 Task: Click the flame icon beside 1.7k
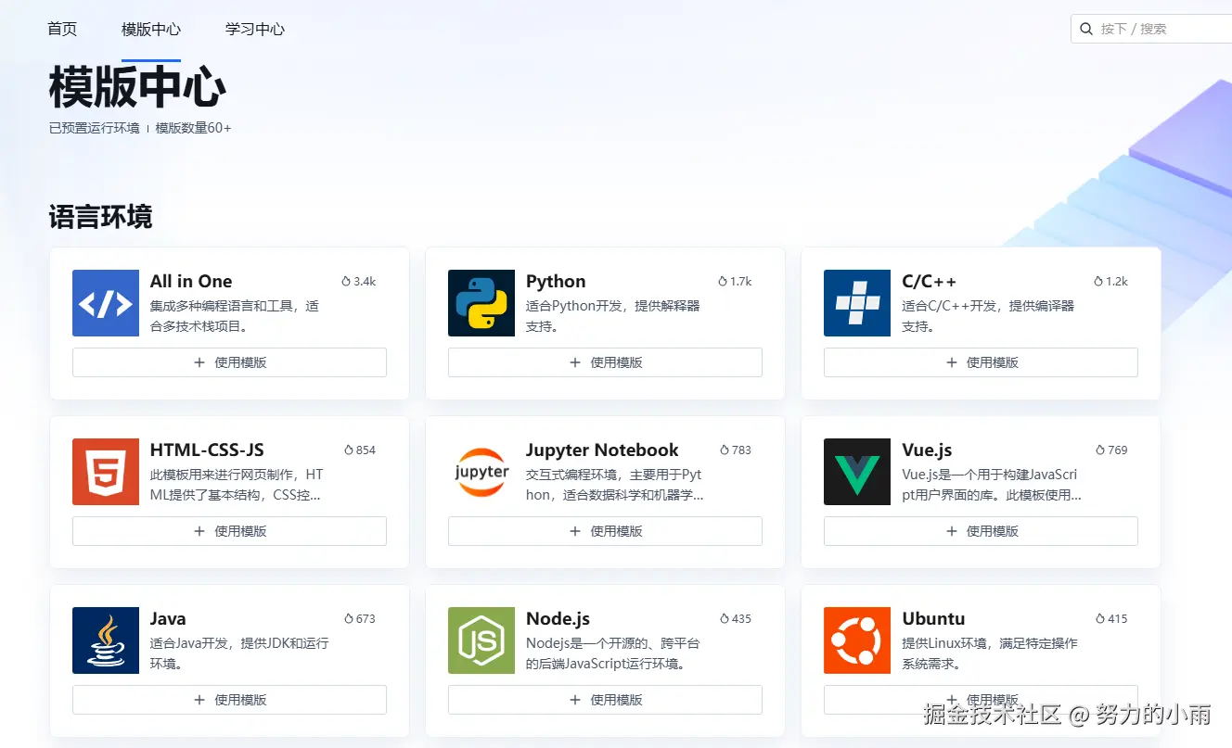pyautogui.click(x=722, y=281)
